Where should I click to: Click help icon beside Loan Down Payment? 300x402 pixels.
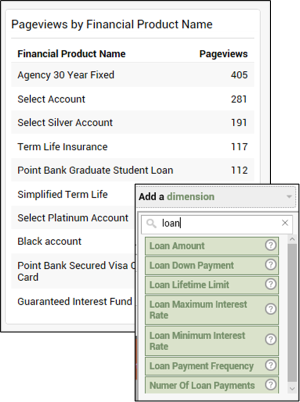click(x=270, y=265)
